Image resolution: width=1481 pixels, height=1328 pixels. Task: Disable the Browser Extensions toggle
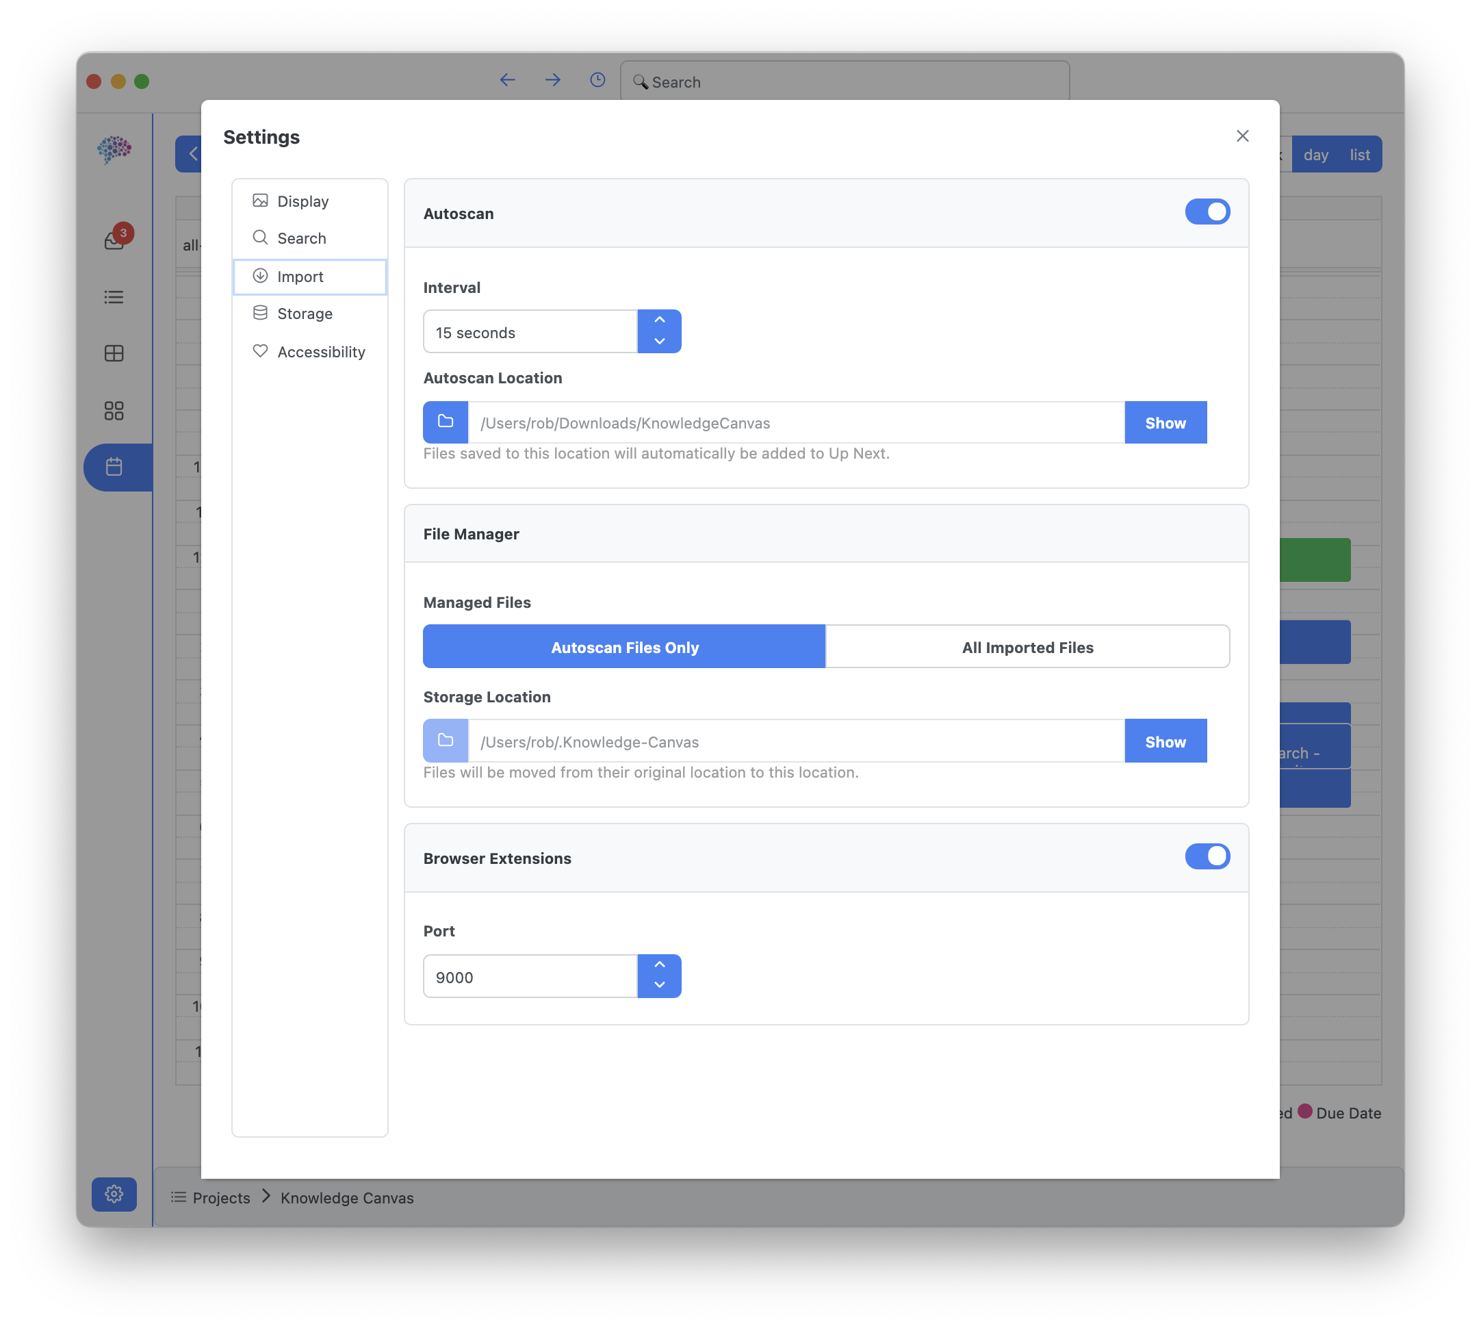coord(1207,856)
